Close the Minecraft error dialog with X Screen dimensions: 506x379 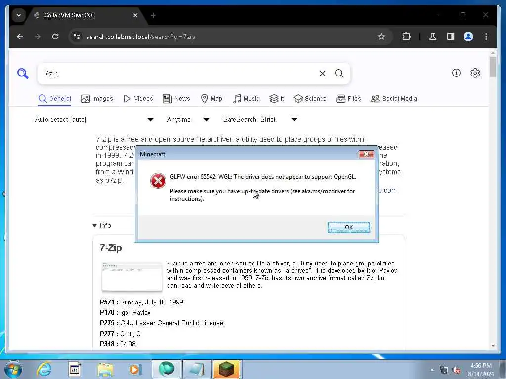click(x=366, y=154)
